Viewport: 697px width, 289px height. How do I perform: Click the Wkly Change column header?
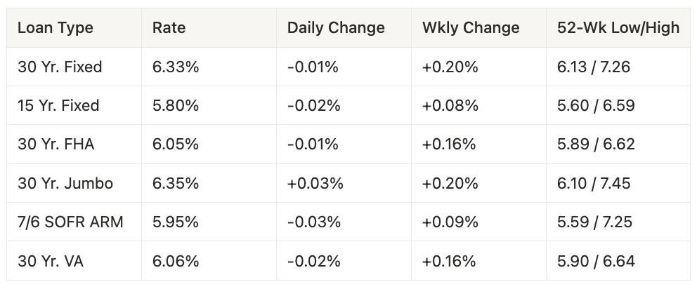point(471,28)
